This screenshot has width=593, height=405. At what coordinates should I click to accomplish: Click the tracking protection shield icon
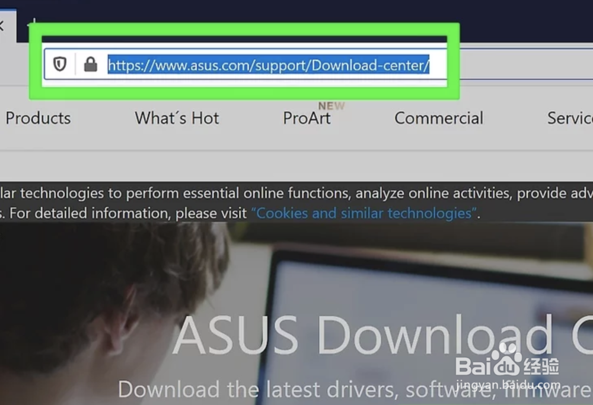click(60, 64)
